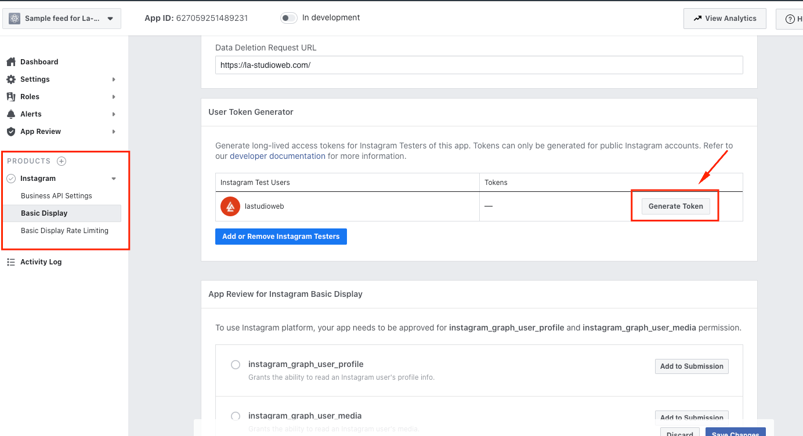Select the instagram_graph_user_profile radio button
Image resolution: width=803 pixels, height=436 pixels.
236,365
